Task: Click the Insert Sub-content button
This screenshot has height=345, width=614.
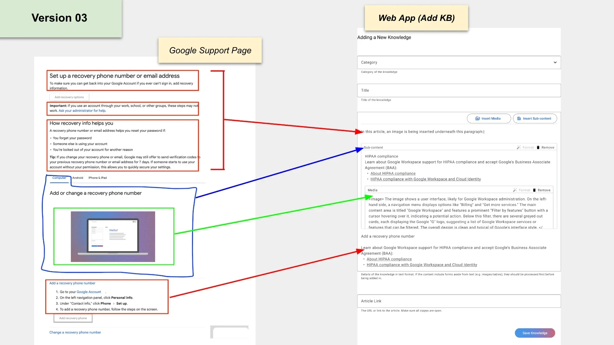Action: click(x=535, y=118)
